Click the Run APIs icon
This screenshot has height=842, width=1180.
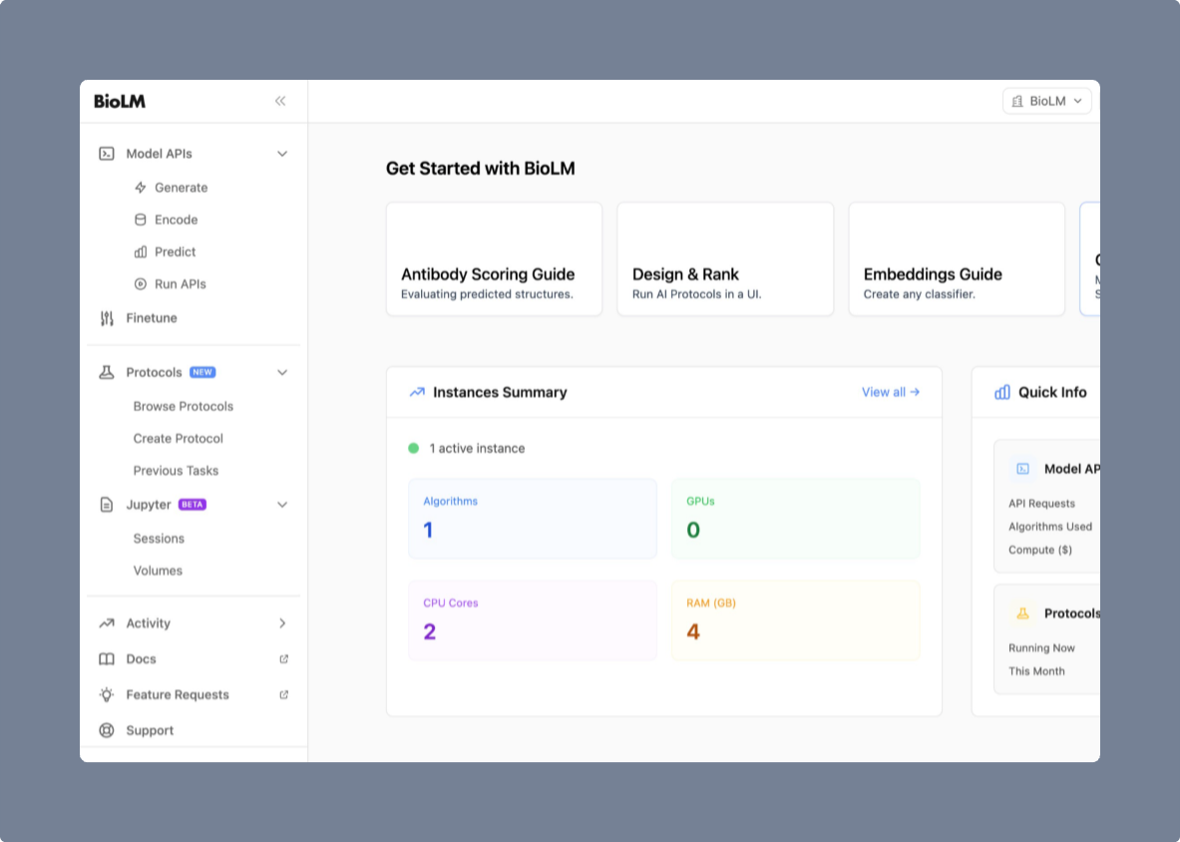click(x=141, y=283)
